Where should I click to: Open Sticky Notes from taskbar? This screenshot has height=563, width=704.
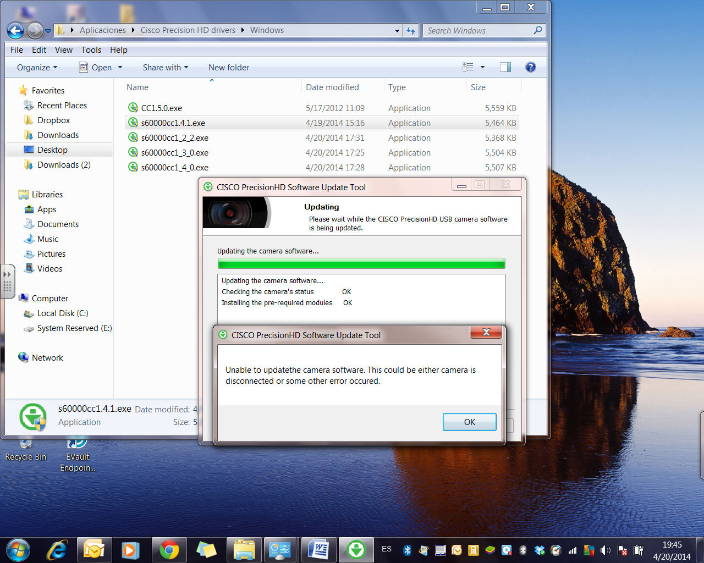[206, 550]
